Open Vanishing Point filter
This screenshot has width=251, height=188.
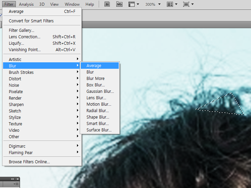point(42,50)
